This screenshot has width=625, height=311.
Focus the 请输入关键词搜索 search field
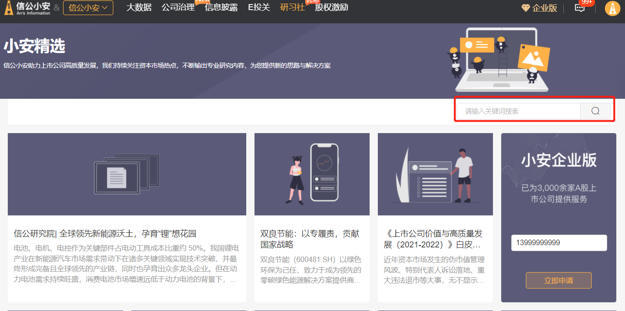519,111
